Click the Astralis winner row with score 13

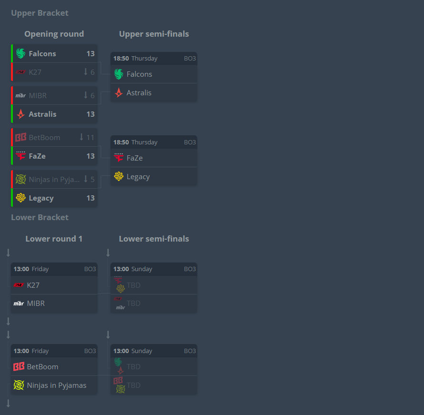click(x=54, y=114)
